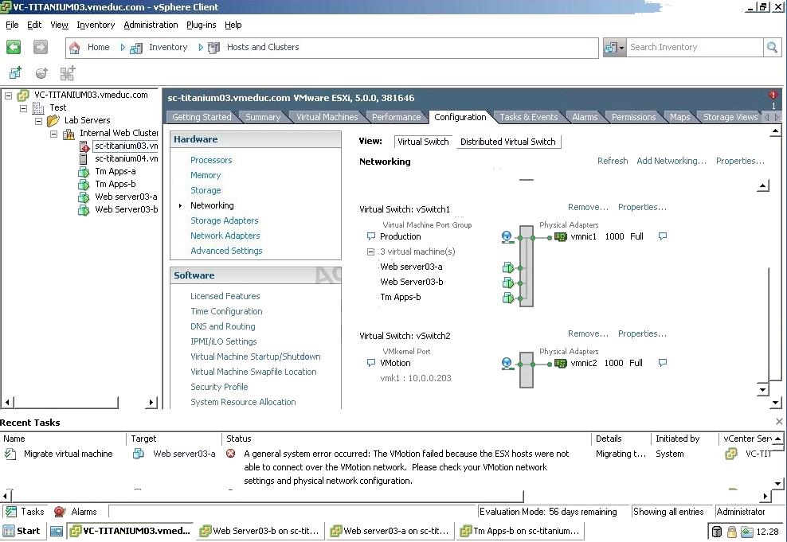Click the third greyed toolbar icon
The image size is (787, 542).
[68, 73]
